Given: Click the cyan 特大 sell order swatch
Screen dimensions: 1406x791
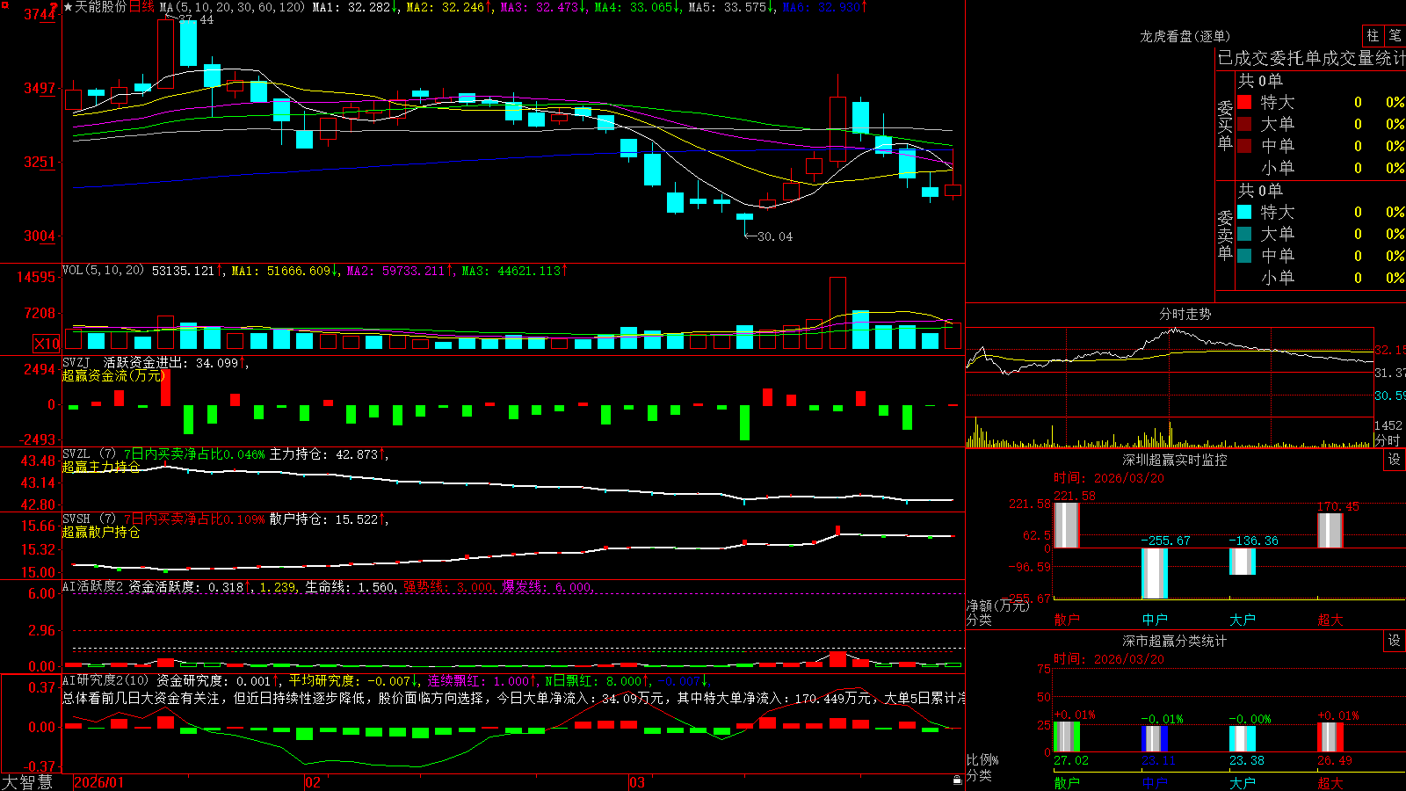Looking at the screenshot, I should click(x=1244, y=212).
